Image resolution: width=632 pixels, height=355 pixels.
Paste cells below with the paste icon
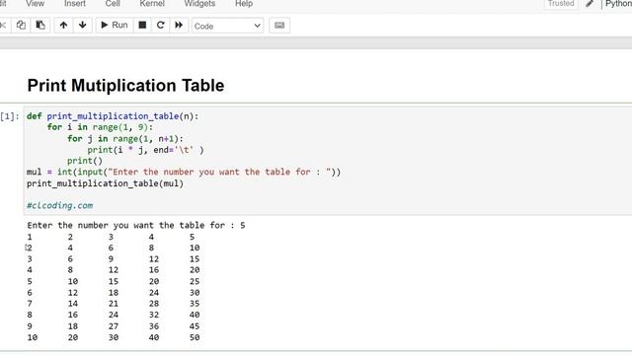(x=40, y=25)
